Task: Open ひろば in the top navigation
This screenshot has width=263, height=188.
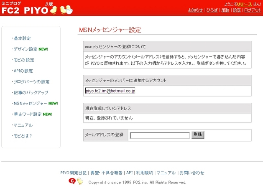Action: coord(212,10)
